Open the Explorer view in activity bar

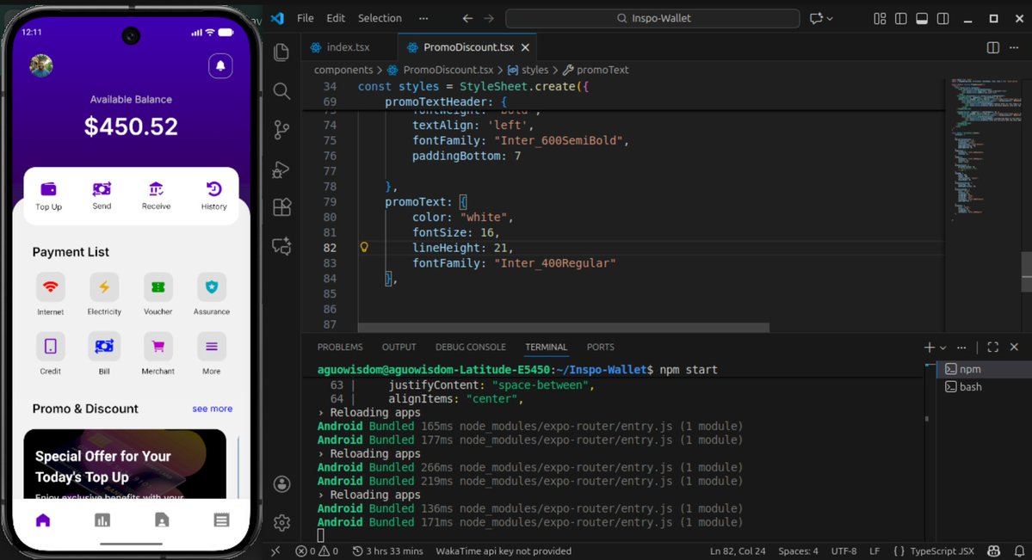[x=281, y=52]
